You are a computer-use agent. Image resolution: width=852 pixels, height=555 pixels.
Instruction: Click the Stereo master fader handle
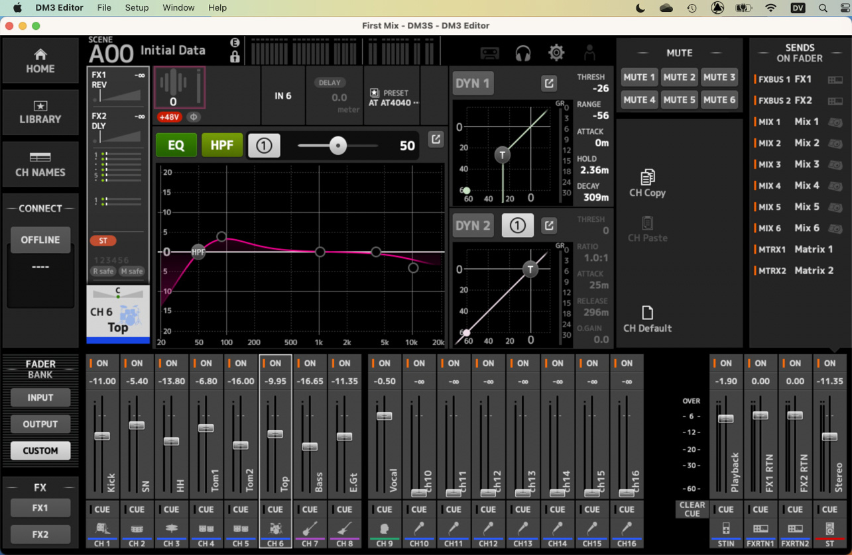click(829, 436)
